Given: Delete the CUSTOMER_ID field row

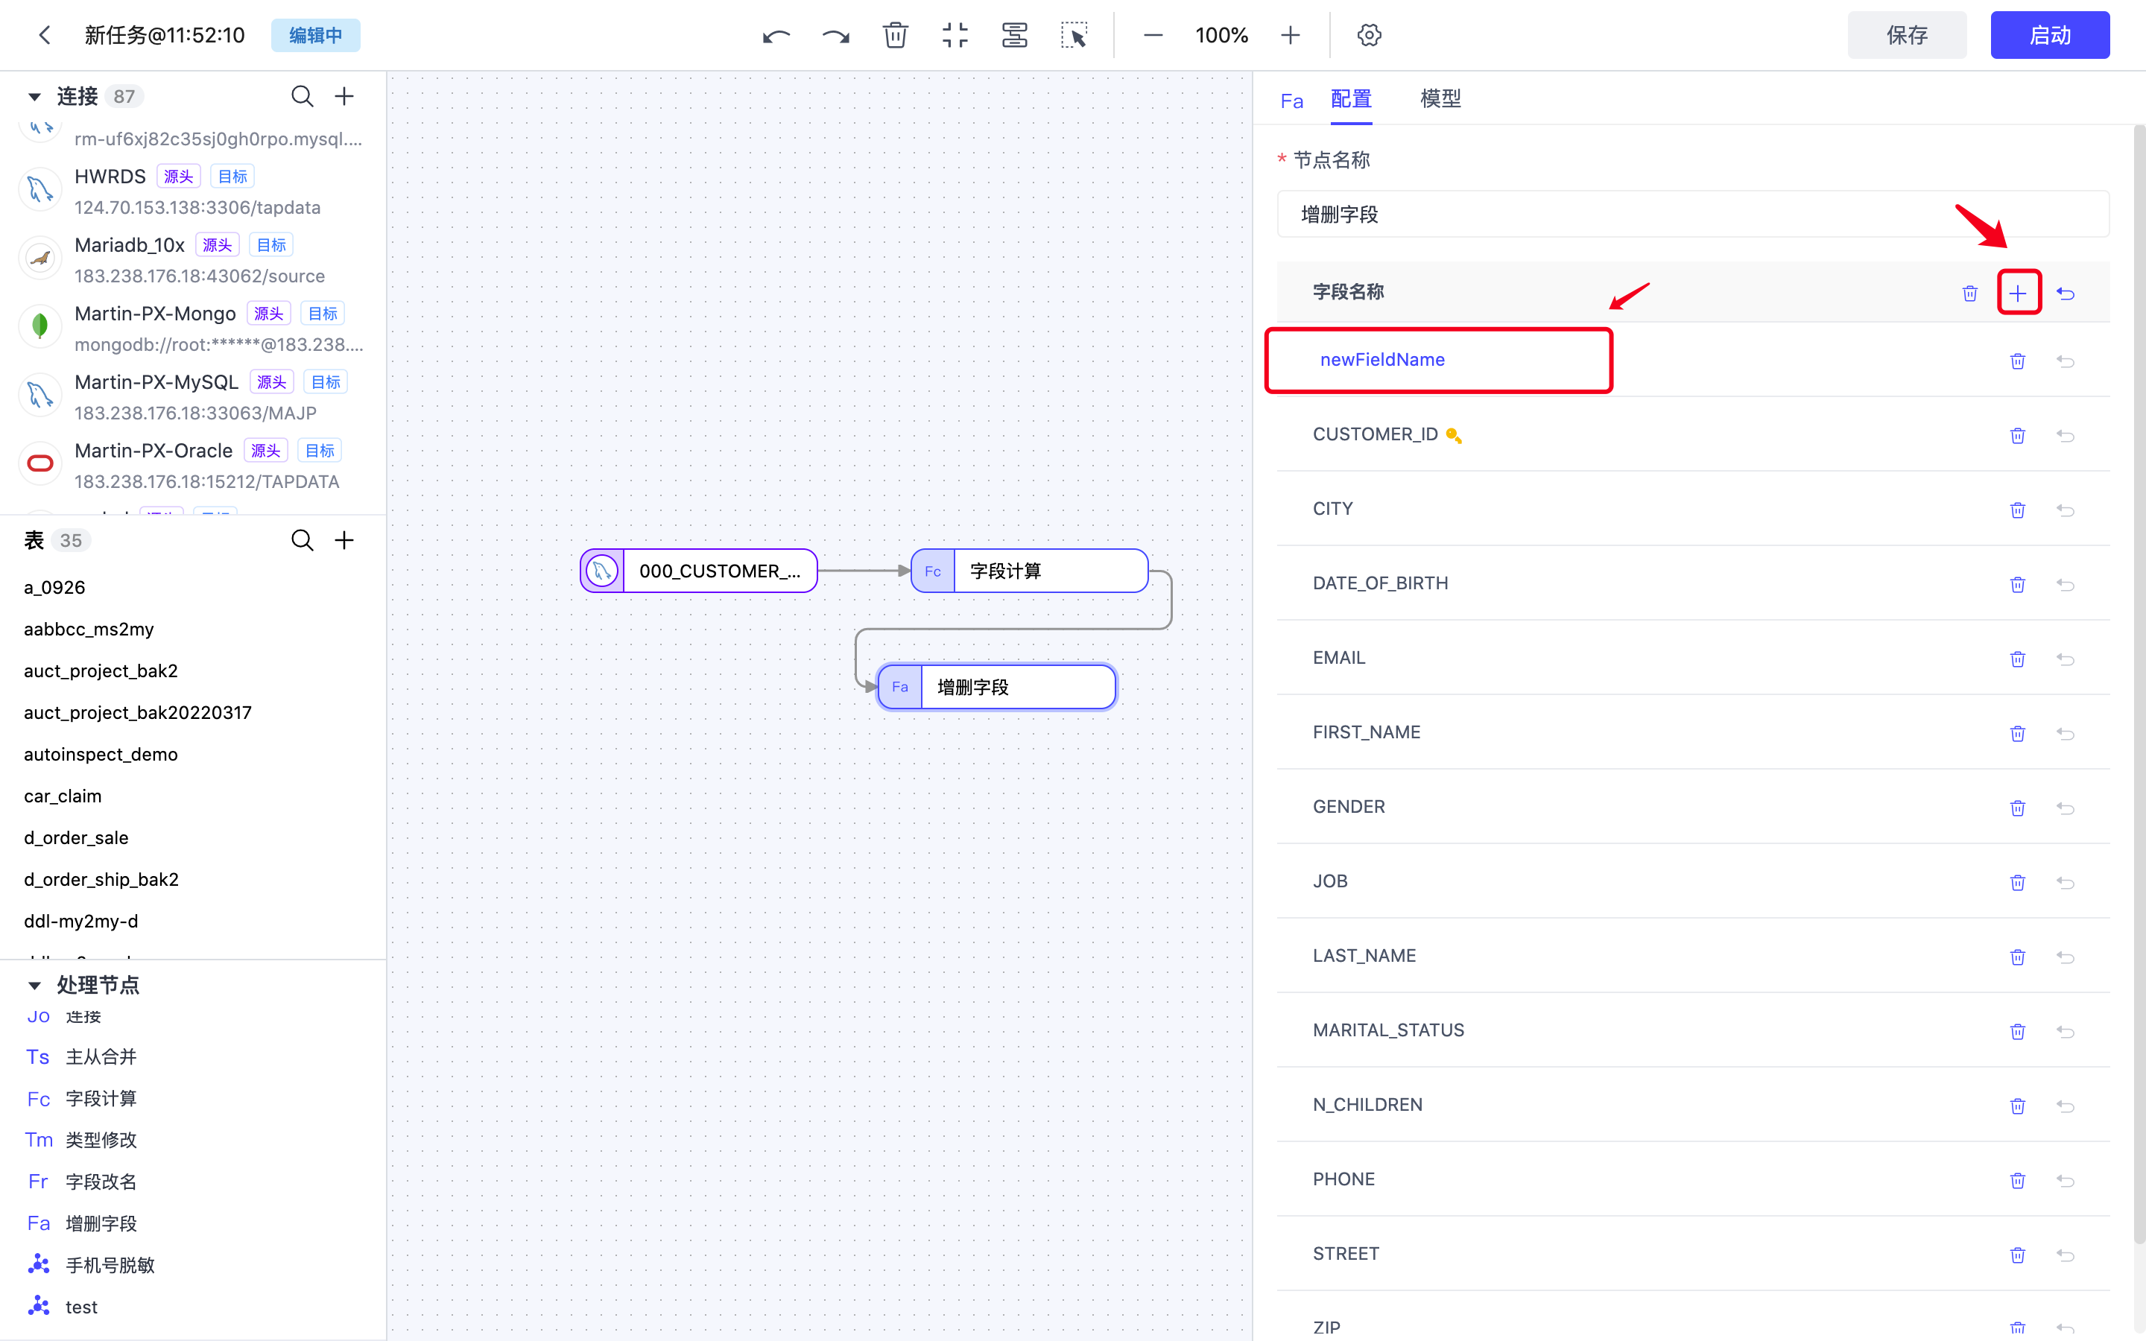Looking at the screenshot, I should tap(2017, 436).
